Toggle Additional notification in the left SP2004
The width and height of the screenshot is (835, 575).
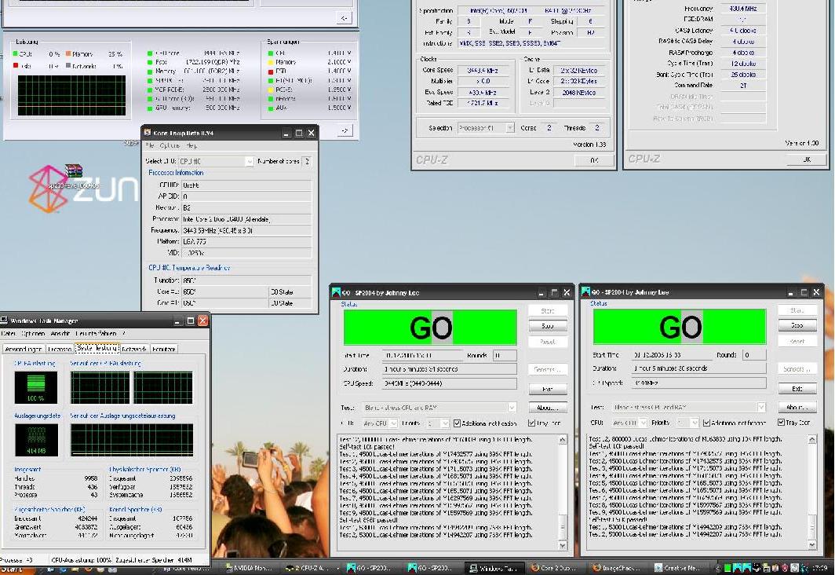tap(457, 423)
